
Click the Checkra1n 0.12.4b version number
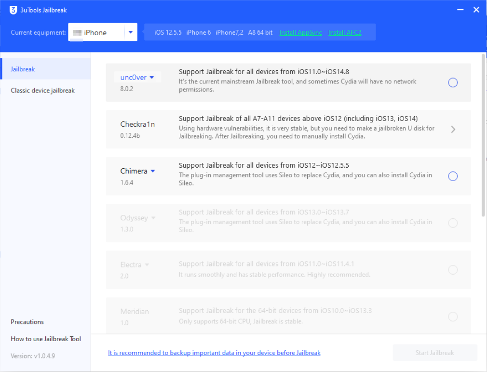[x=130, y=135]
